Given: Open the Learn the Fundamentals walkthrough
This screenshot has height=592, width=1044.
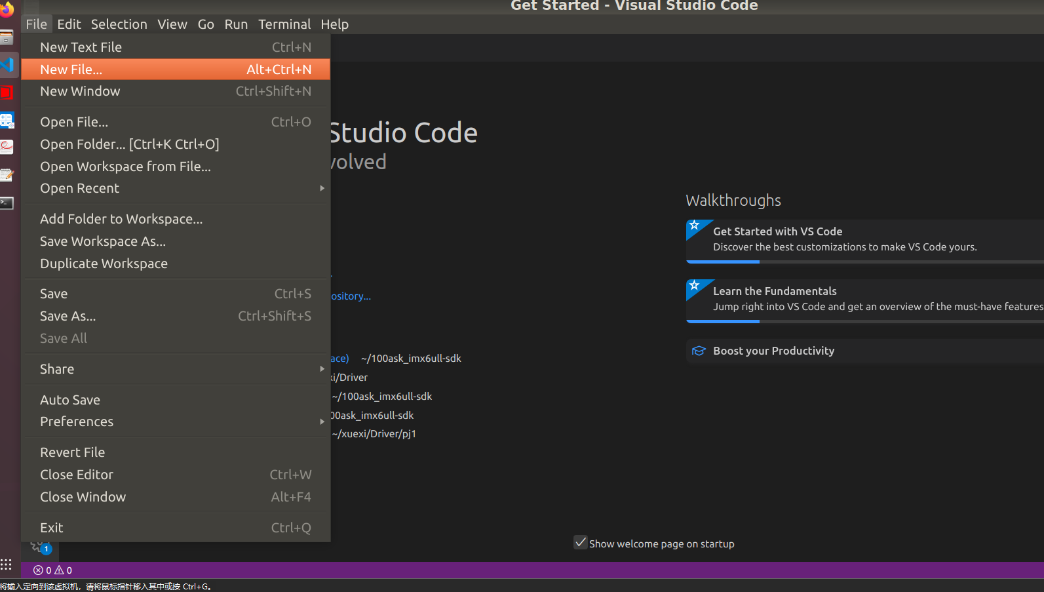Looking at the screenshot, I should [865, 301].
